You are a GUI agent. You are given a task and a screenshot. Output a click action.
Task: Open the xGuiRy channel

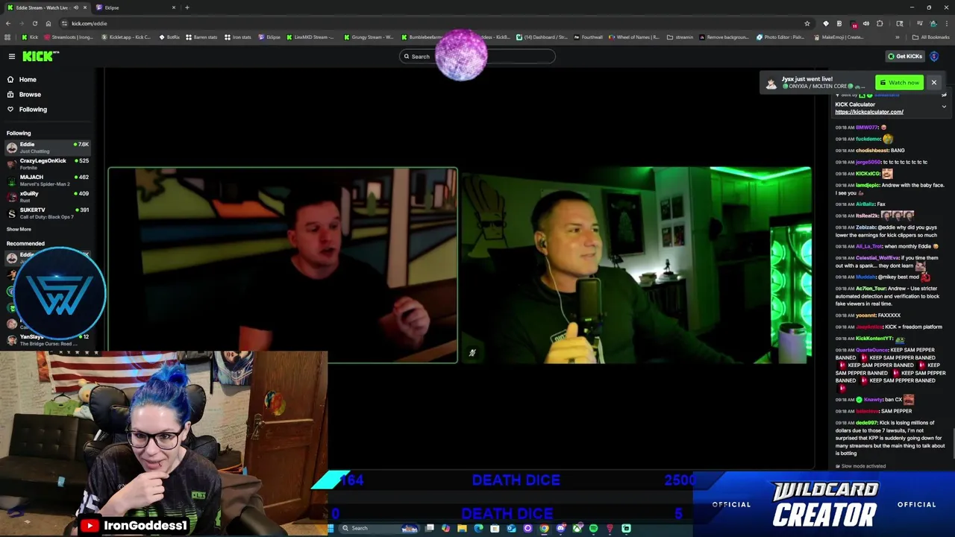48,196
